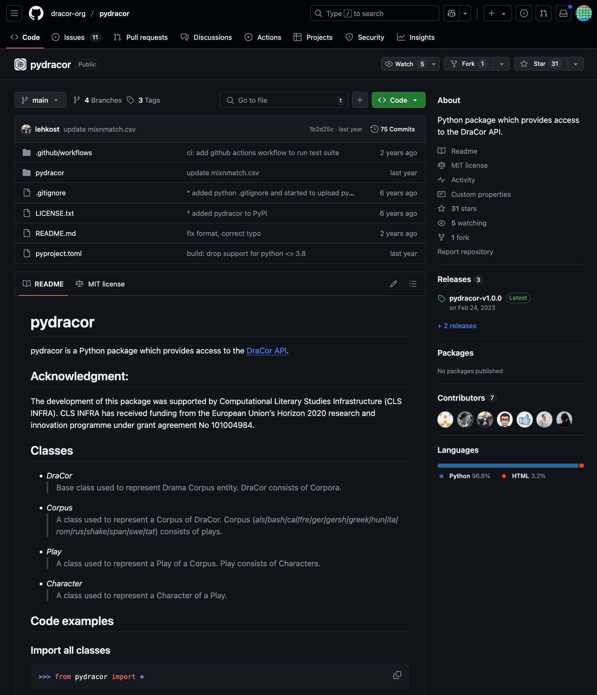Fork the repository
597x695 pixels.
468,64
